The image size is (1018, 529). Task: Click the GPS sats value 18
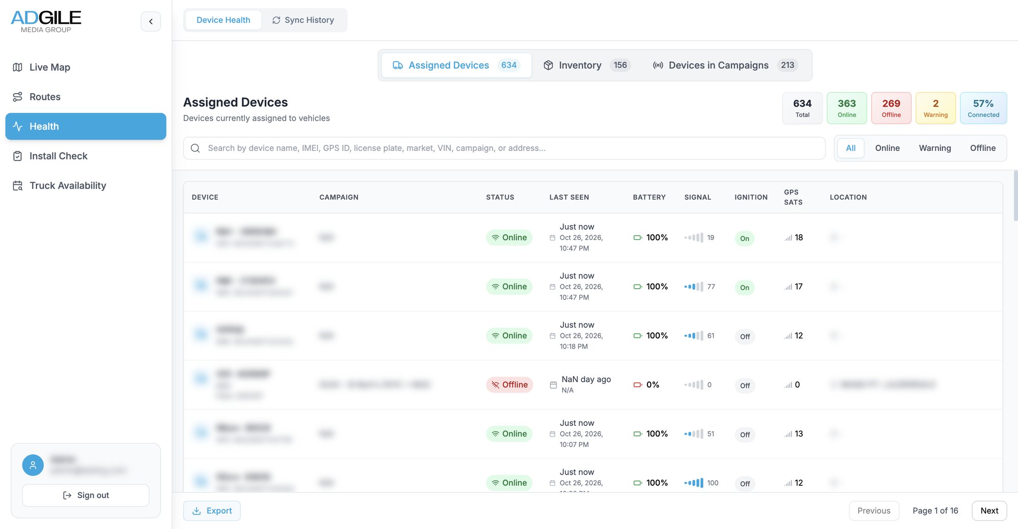coord(799,237)
